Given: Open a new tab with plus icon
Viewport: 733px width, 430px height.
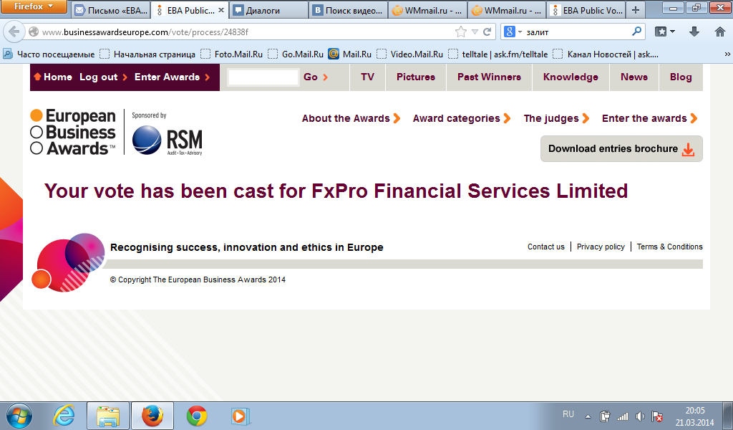Looking at the screenshot, I should tap(636, 10).
